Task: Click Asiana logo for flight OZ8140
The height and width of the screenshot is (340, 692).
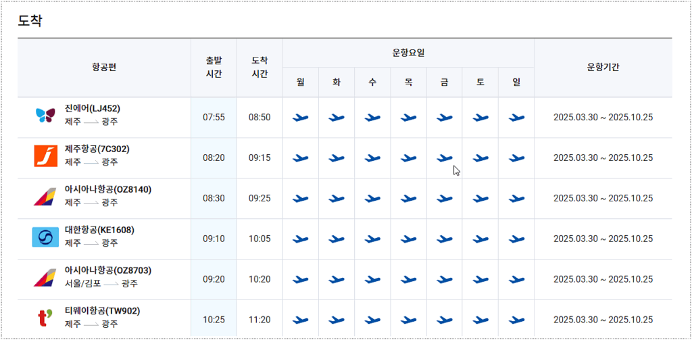Action: click(45, 197)
